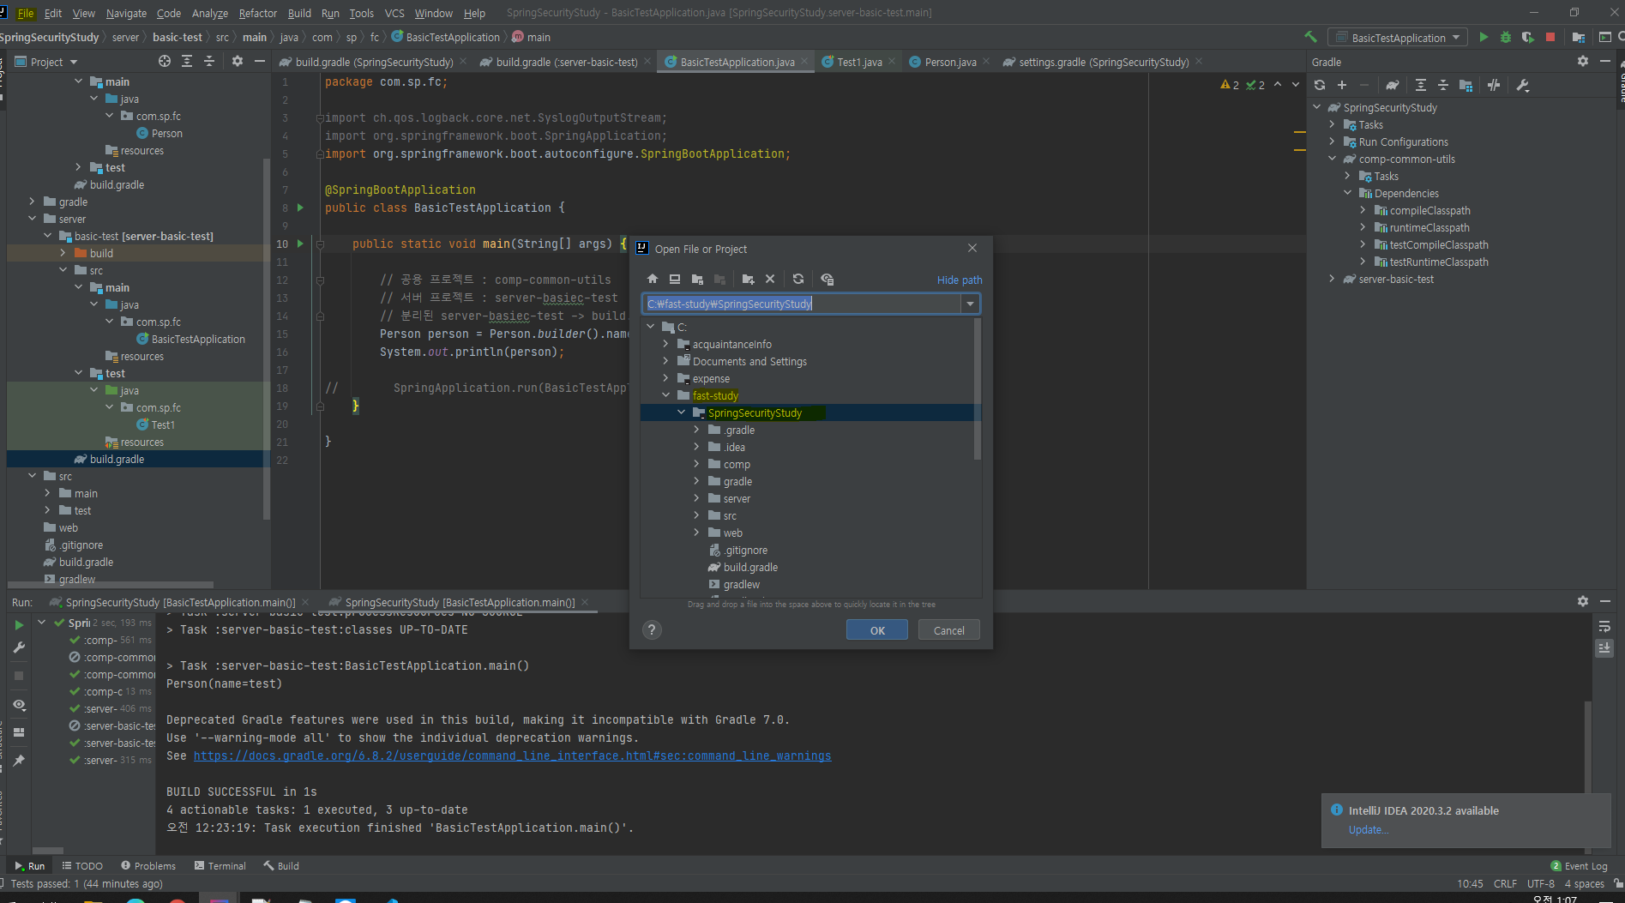Collapse all nodes in Gradle panel

1443,85
